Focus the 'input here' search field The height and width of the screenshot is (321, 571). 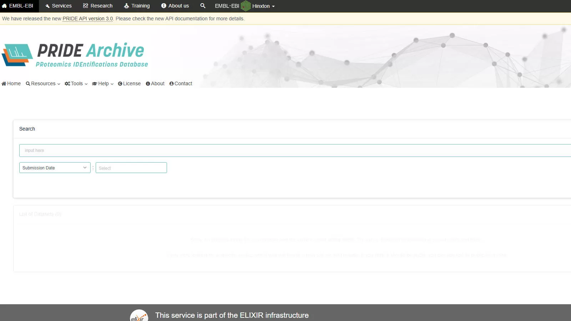click(295, 151)
